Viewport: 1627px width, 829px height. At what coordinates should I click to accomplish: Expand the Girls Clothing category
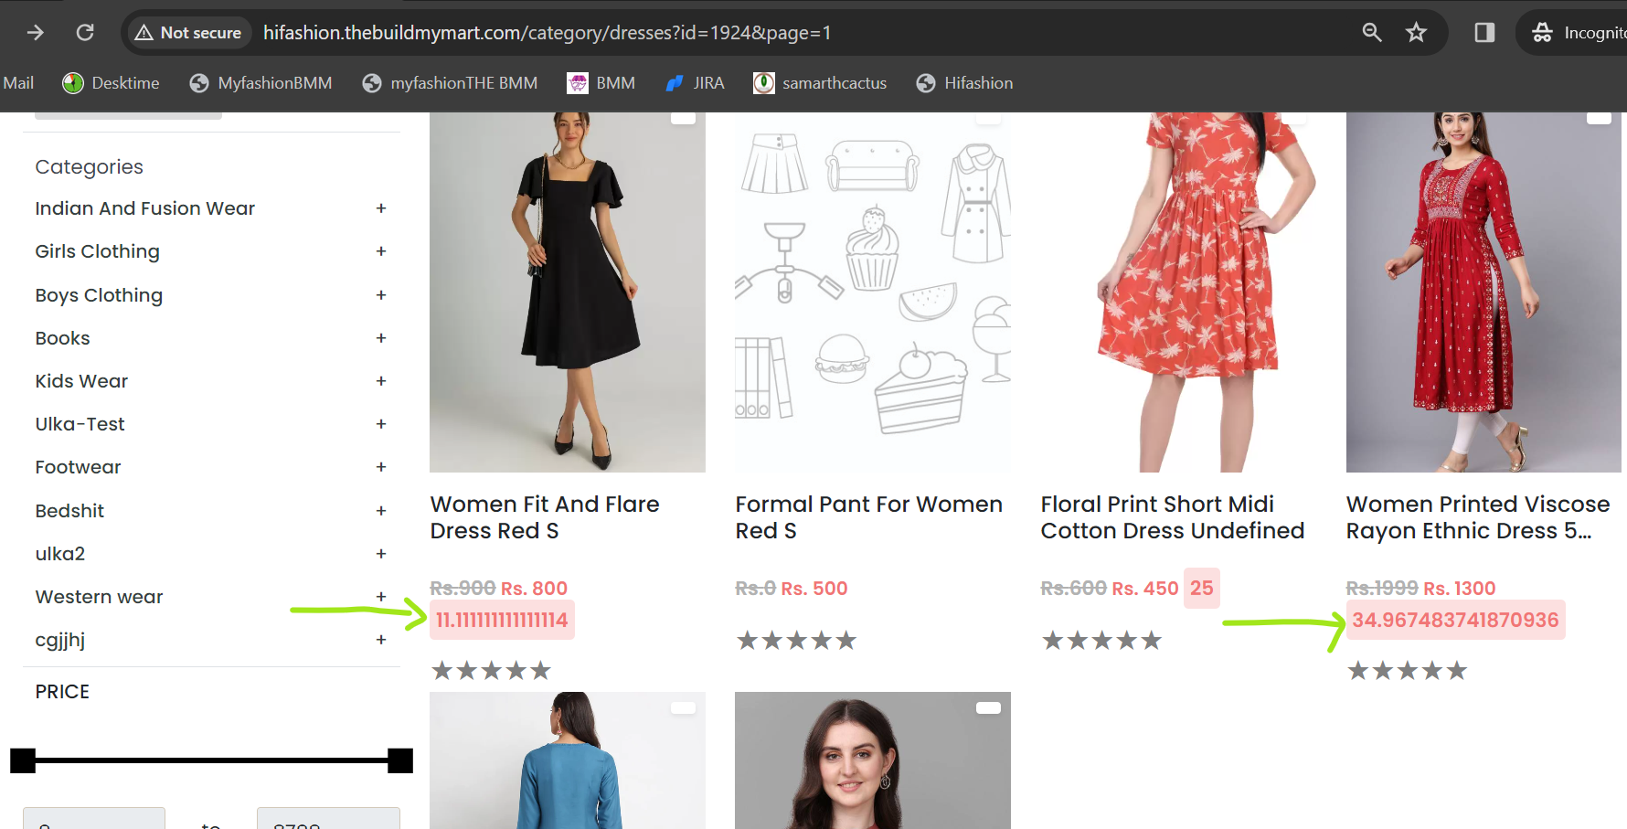pos(381,251)
